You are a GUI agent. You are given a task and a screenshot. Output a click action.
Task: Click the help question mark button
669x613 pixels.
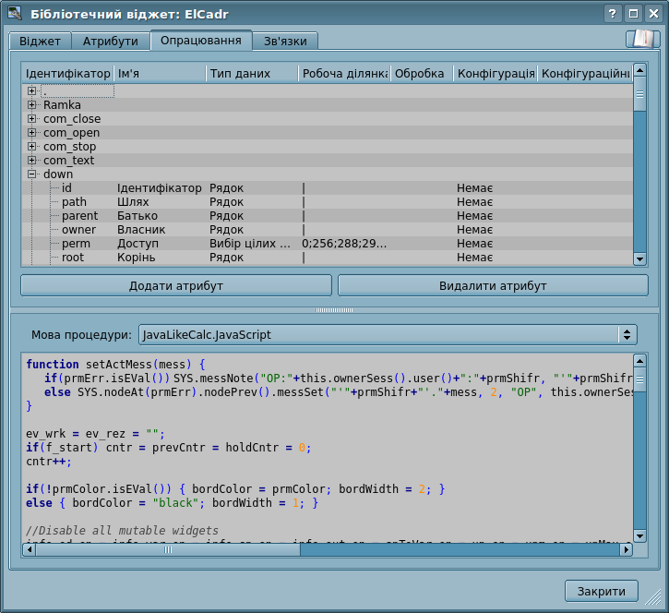click(x=613, y=13)
